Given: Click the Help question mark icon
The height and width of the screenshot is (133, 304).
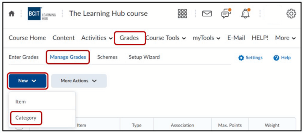Looking at the screenshot, I should [276, 58].
